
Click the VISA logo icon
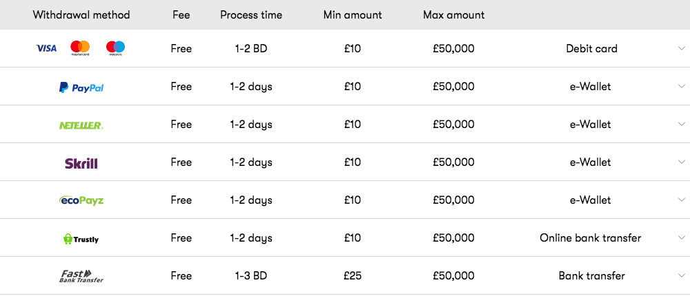pyautogui.click(x=46, y=48)
